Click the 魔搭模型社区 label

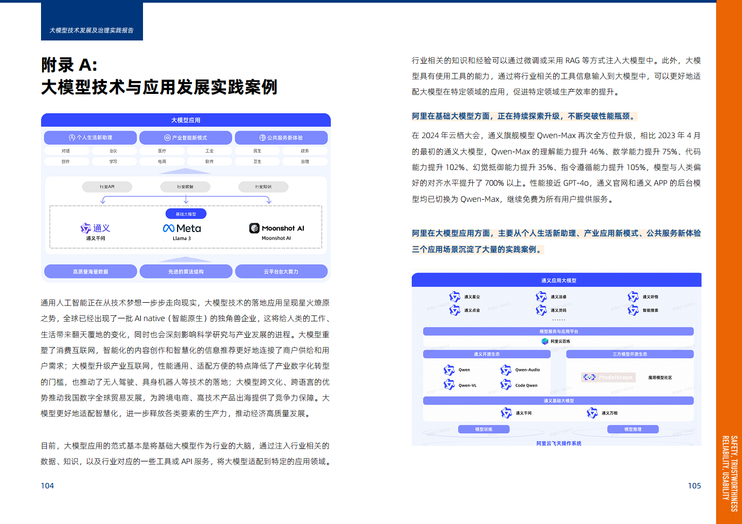coord(660,378)
